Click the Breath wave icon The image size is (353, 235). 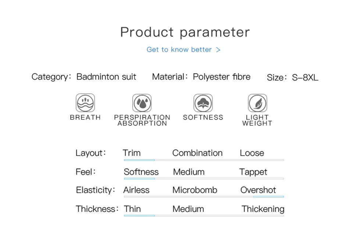[x=85, y=103]
